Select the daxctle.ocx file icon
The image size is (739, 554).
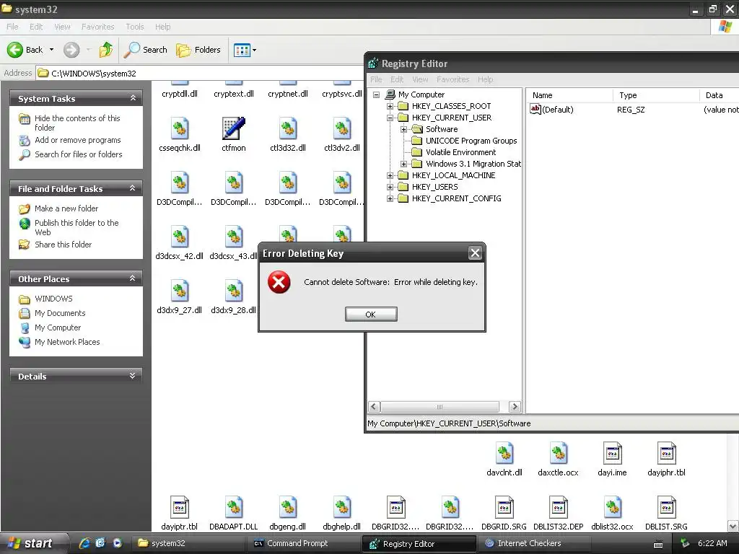tap(559, 454)
